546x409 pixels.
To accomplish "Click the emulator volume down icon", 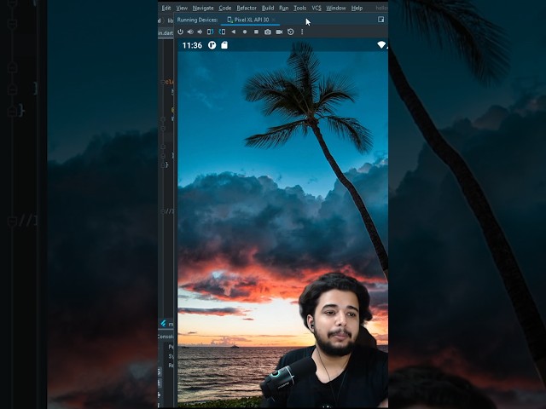I will coord(200,32).
